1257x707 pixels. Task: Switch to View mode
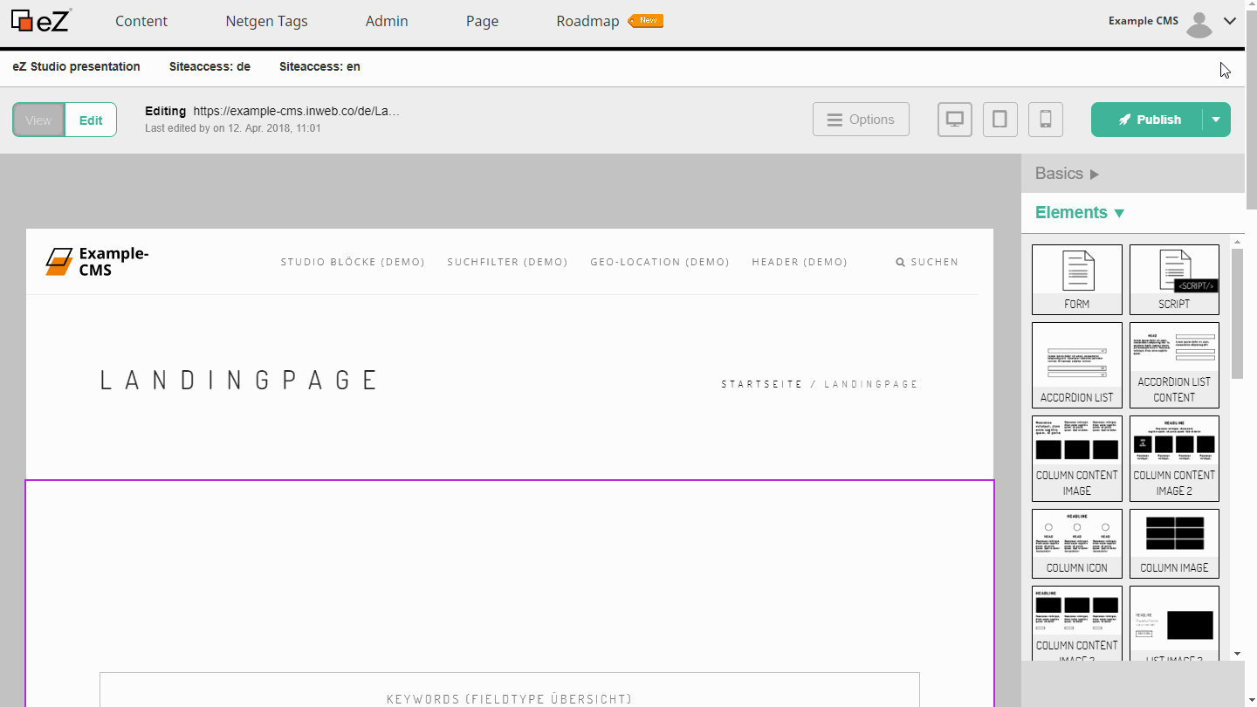point(38,120)
